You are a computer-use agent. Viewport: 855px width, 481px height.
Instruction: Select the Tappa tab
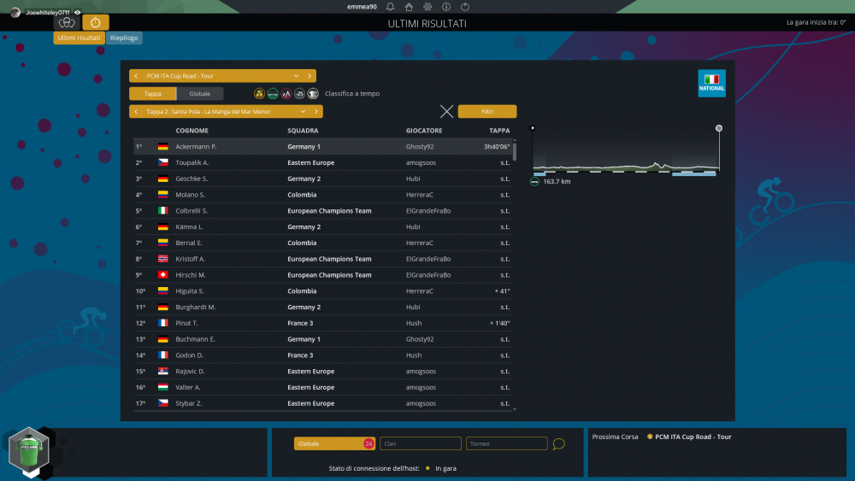[153, 94]
